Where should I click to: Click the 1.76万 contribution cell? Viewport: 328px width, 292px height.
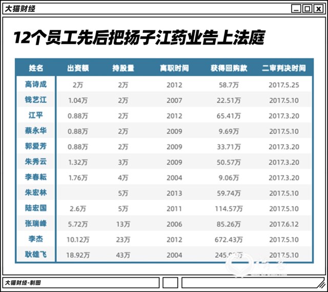pos(78,178)
